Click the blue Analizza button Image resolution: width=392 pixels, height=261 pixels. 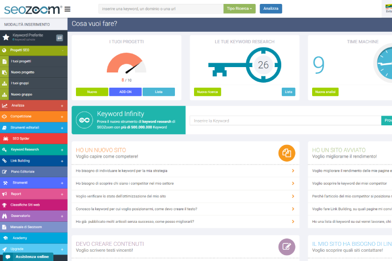click(x=271, y=9)
